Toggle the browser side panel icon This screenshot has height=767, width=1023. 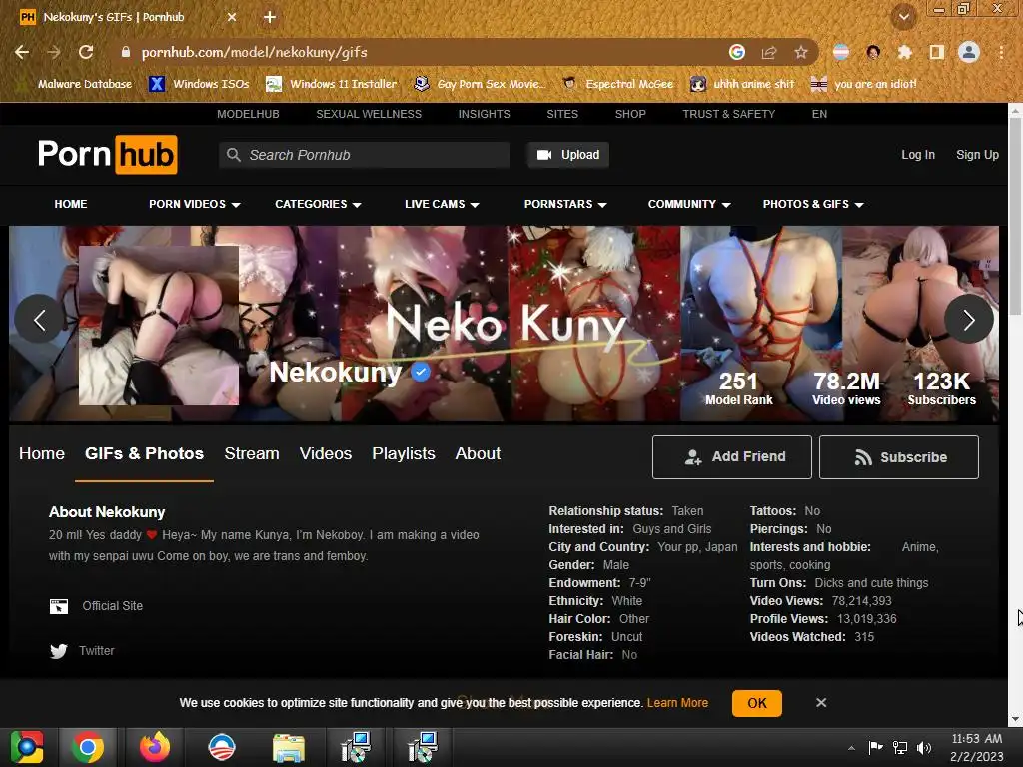coord(937,52)
